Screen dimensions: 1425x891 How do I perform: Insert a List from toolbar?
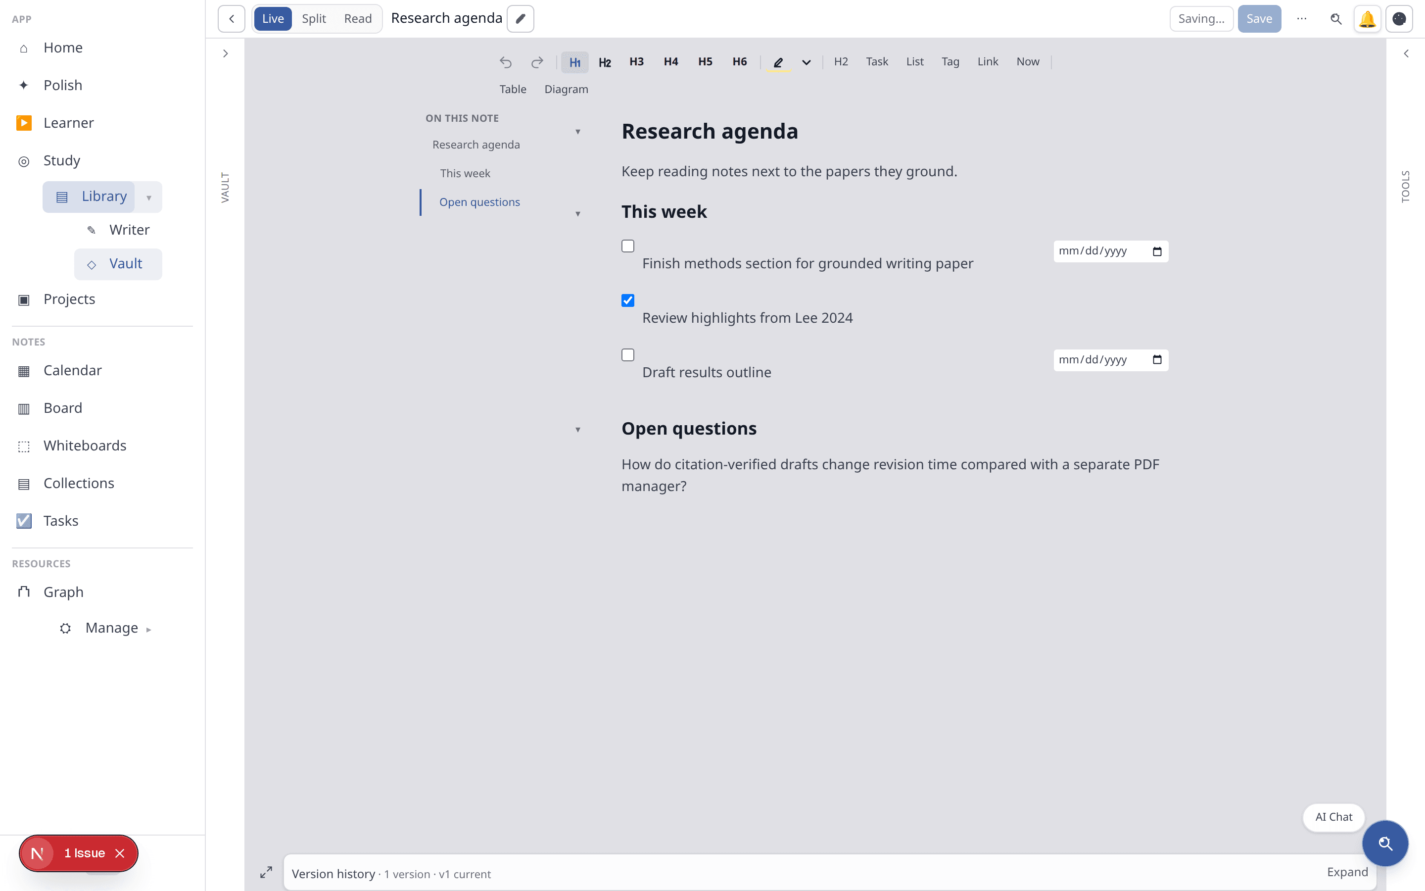tap(914, 62)
